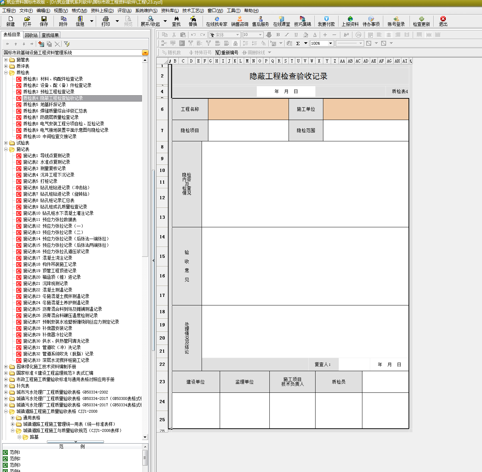The height and width of the screenshot is (472, 482).
Task: Open 在线课堂 online classroom icon
Action: [x=282, y=21]
